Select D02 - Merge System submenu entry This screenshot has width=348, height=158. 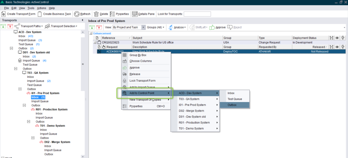click(195, 111)
